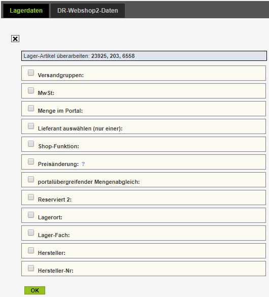
Task: Switch to the Lagerdaten tab
Action: (x=26, y=11)
